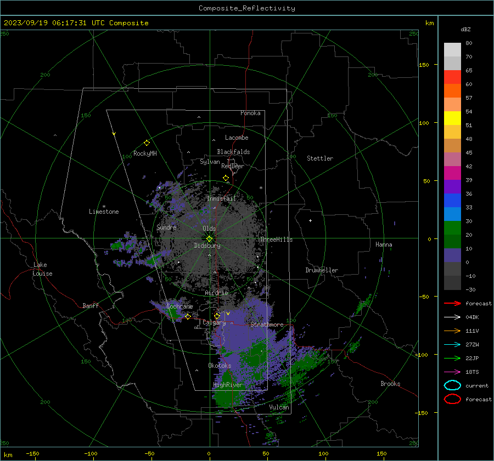The width and height of the screenshot is (494, 461).
Task: Pick the pink 45-42 dBZ swatch
Action: (452, 159)
